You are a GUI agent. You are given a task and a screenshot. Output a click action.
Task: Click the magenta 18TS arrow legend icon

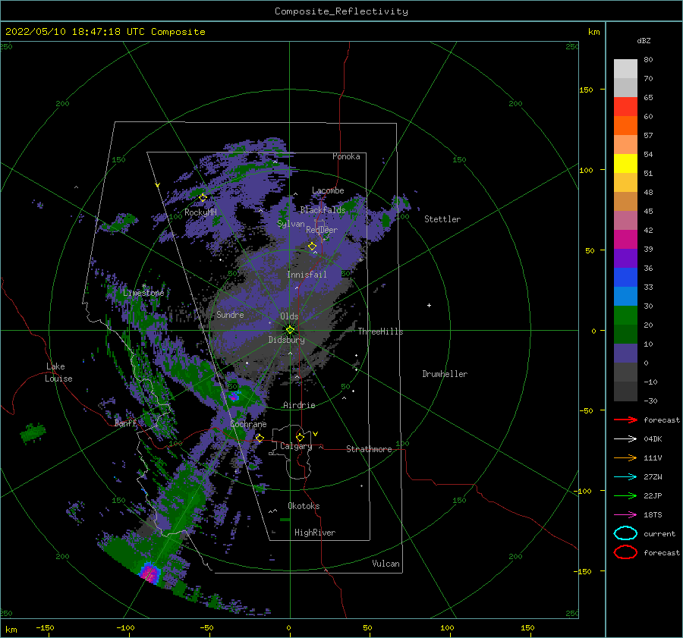[625, 515]
